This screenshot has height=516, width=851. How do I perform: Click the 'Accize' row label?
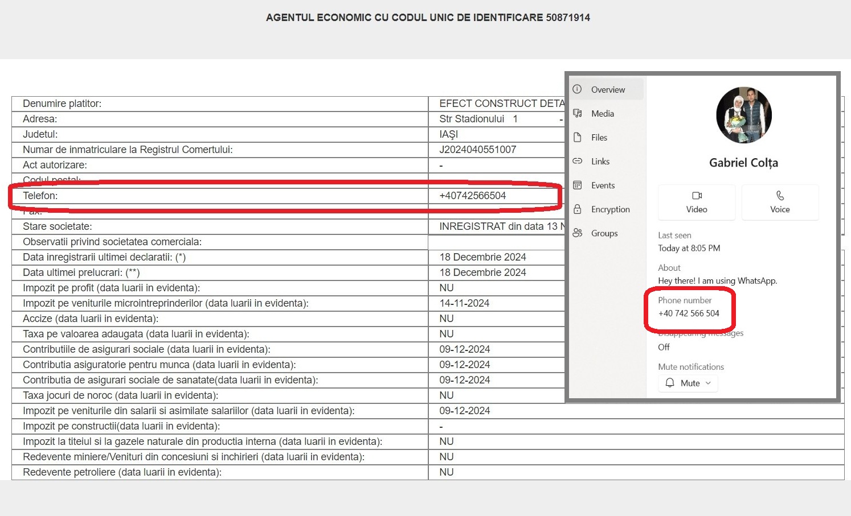[91, 319]
